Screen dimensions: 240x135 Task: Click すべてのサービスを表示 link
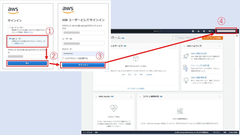click(136, 89)
